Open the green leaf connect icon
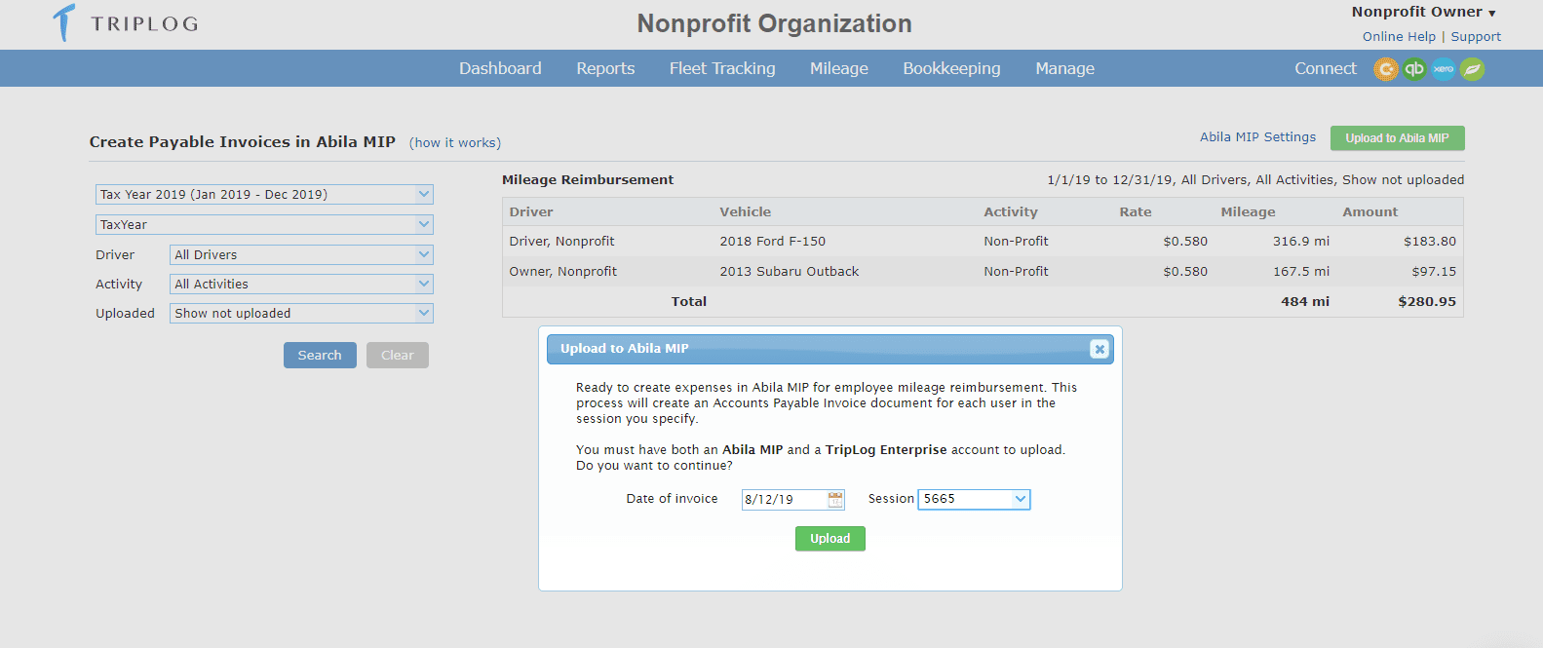This screenshot has height=648, width=1543. (x=1472, y=69)
